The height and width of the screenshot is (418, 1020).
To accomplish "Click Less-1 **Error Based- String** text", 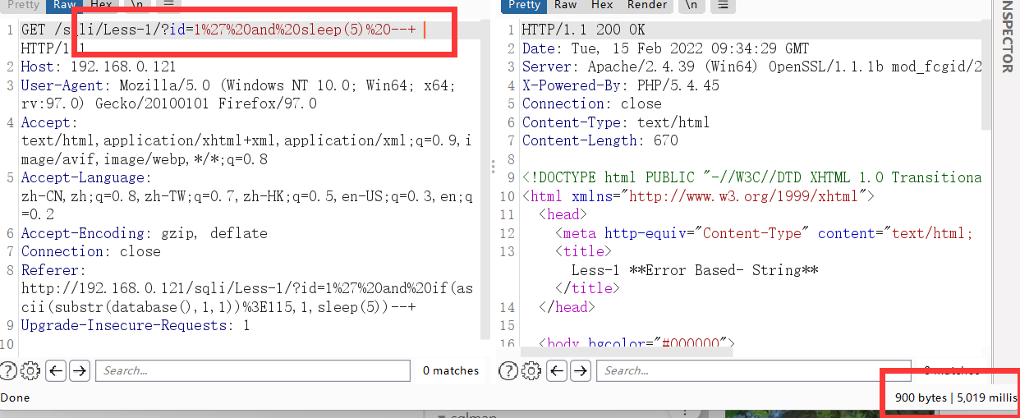I will (695, 270).
